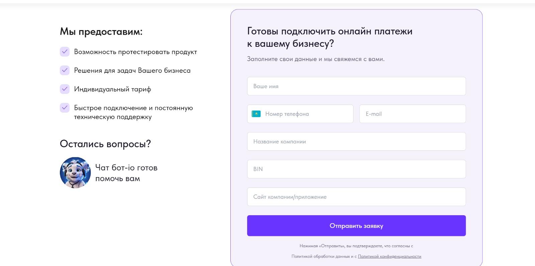Submit form with 'Отправить заявку' button
The image size is (535, 266).
coord(356,226)
